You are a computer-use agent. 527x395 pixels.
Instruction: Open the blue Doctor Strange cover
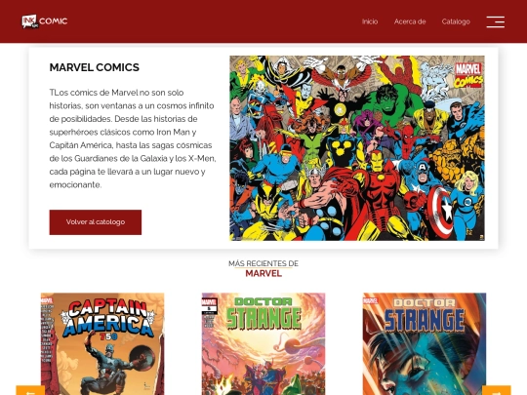click(425, 343)
